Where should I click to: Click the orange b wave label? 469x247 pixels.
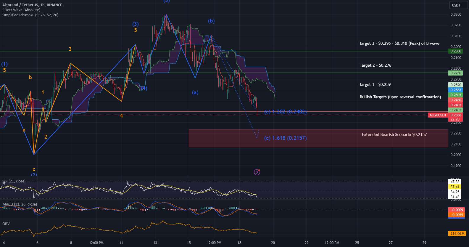coord(30,77)
